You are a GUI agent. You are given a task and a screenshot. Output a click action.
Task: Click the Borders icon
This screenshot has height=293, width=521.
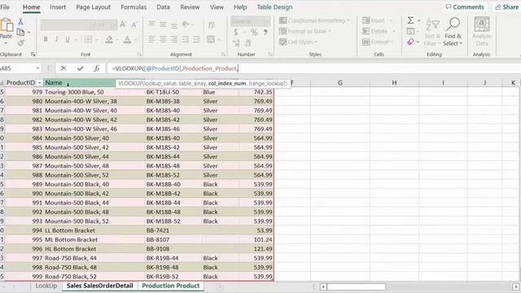pyautogui.click(x=89, y=40)
